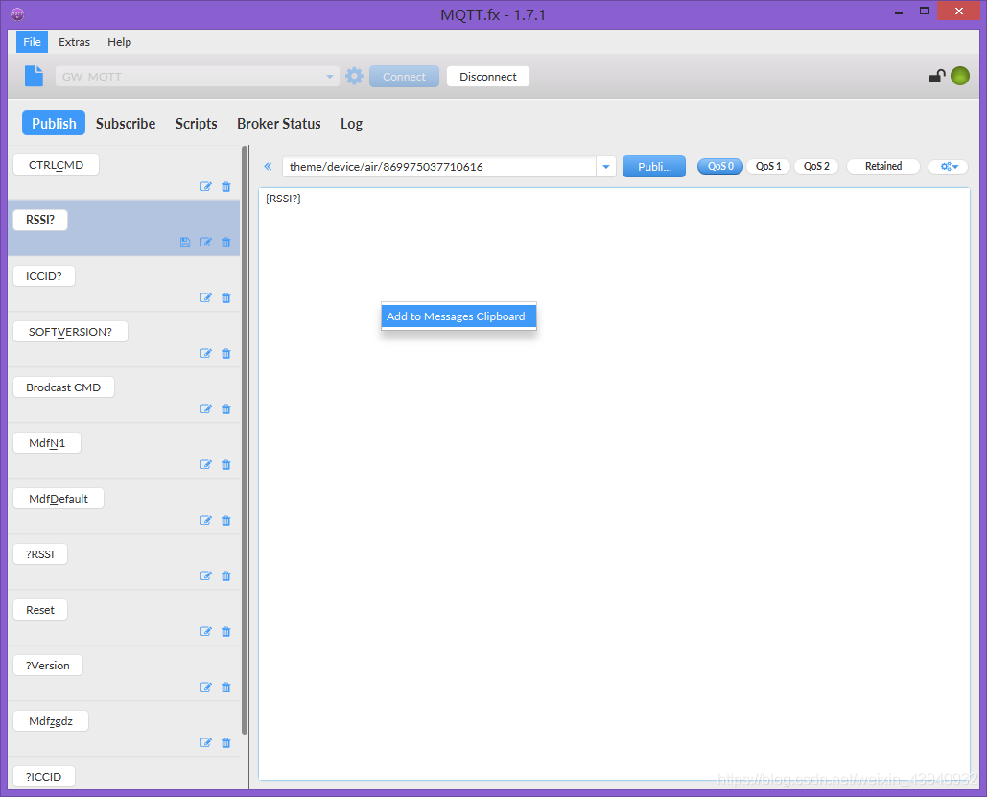Edit the ?Version message entry
987x797 pixels.
206,687
